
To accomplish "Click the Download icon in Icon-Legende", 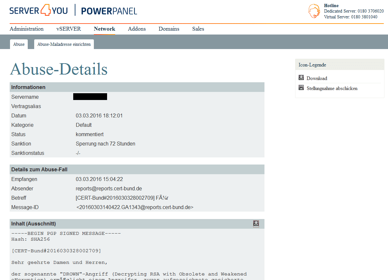I will (x=301, y=78).
